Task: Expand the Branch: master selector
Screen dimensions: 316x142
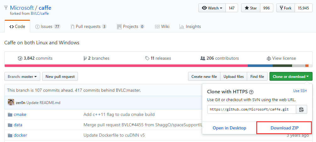Action: pyautogui.click(x=22, y=76)
